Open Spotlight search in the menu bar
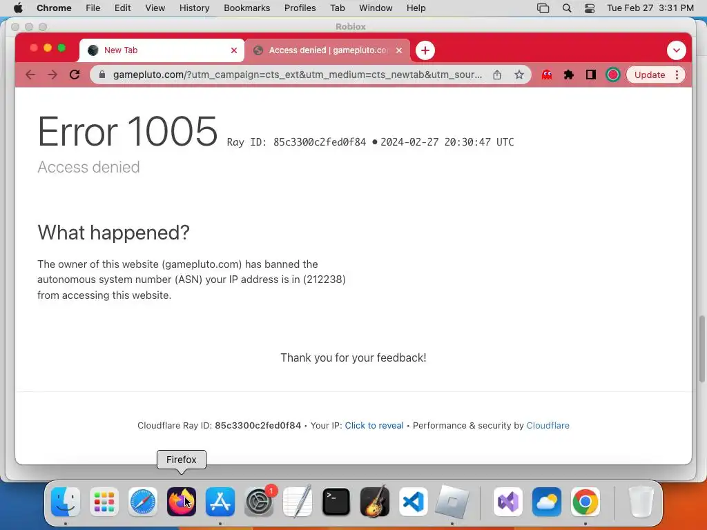Viewport: 707px width, 530px height. pyautogui.click(x=567, y=8)
